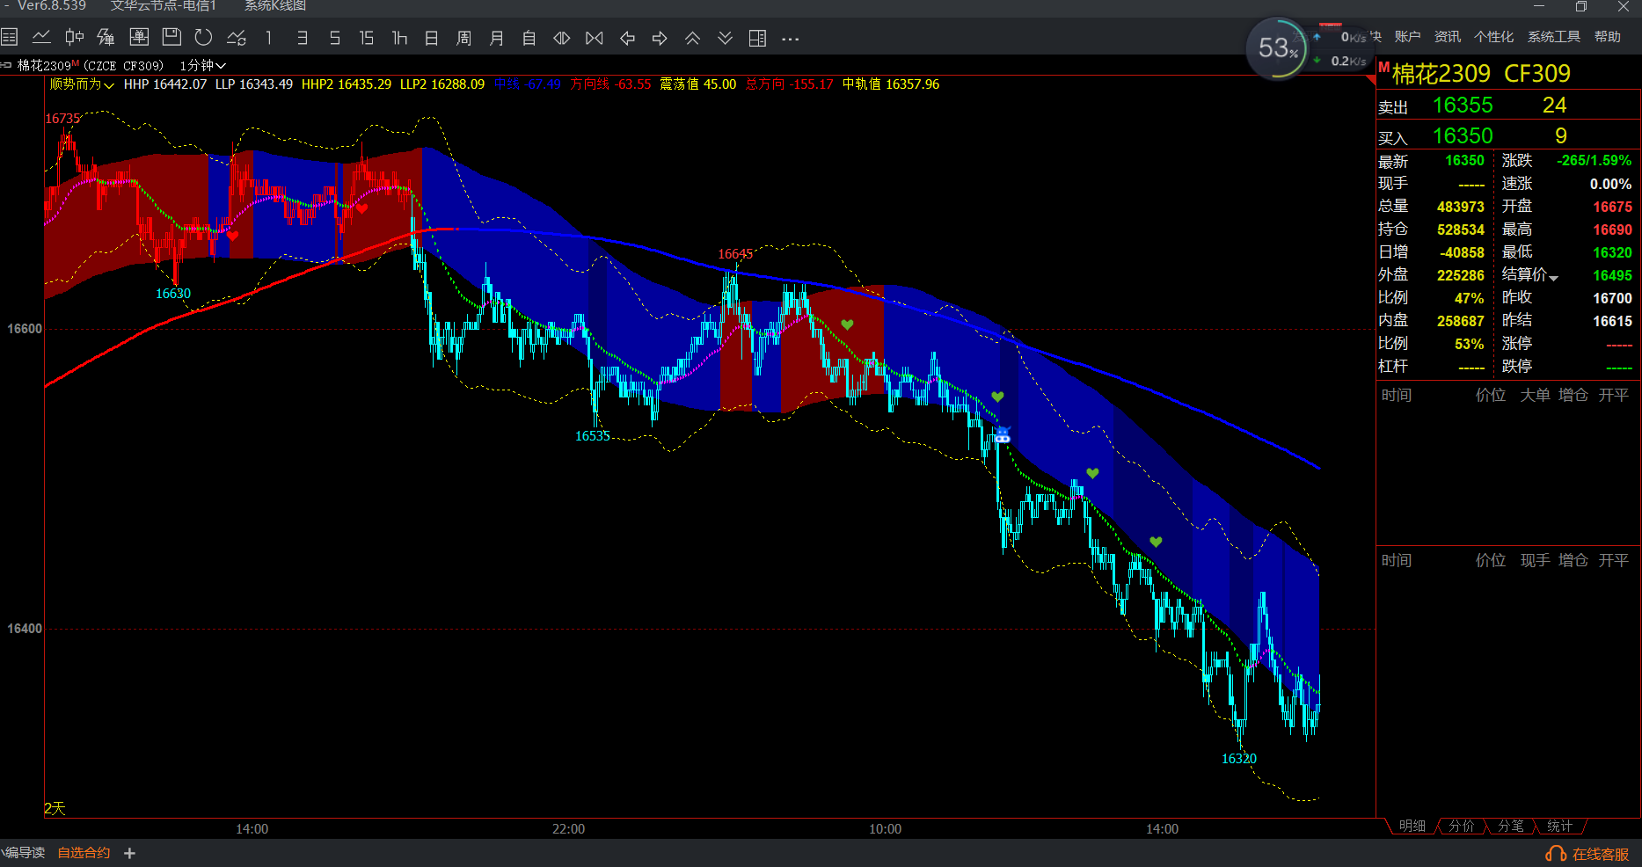
Task: Open 在线客服 online support link
Action: [1601, 854]
